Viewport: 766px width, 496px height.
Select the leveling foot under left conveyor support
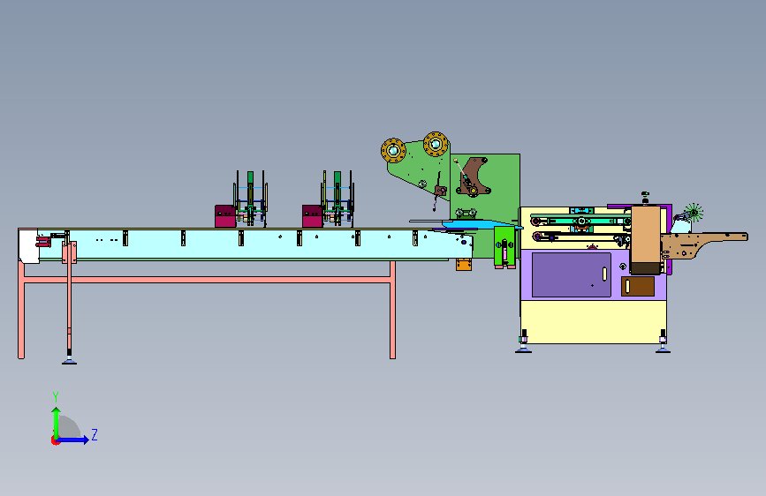[69, 359]
